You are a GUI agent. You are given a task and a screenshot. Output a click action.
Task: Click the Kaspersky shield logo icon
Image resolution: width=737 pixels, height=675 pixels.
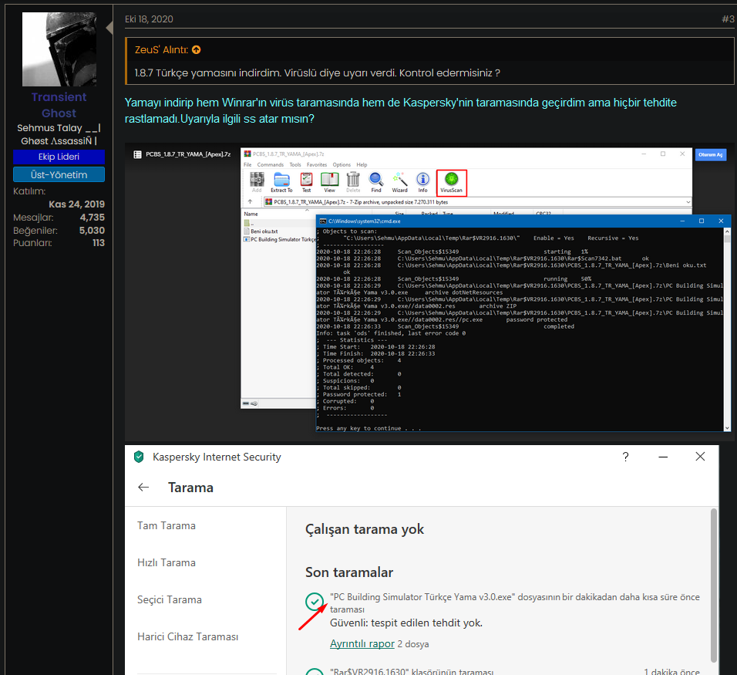pos(139,457)
